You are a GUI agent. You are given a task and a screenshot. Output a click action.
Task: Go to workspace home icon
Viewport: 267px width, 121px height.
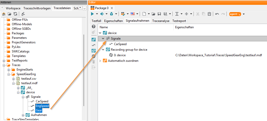point(4,14)
